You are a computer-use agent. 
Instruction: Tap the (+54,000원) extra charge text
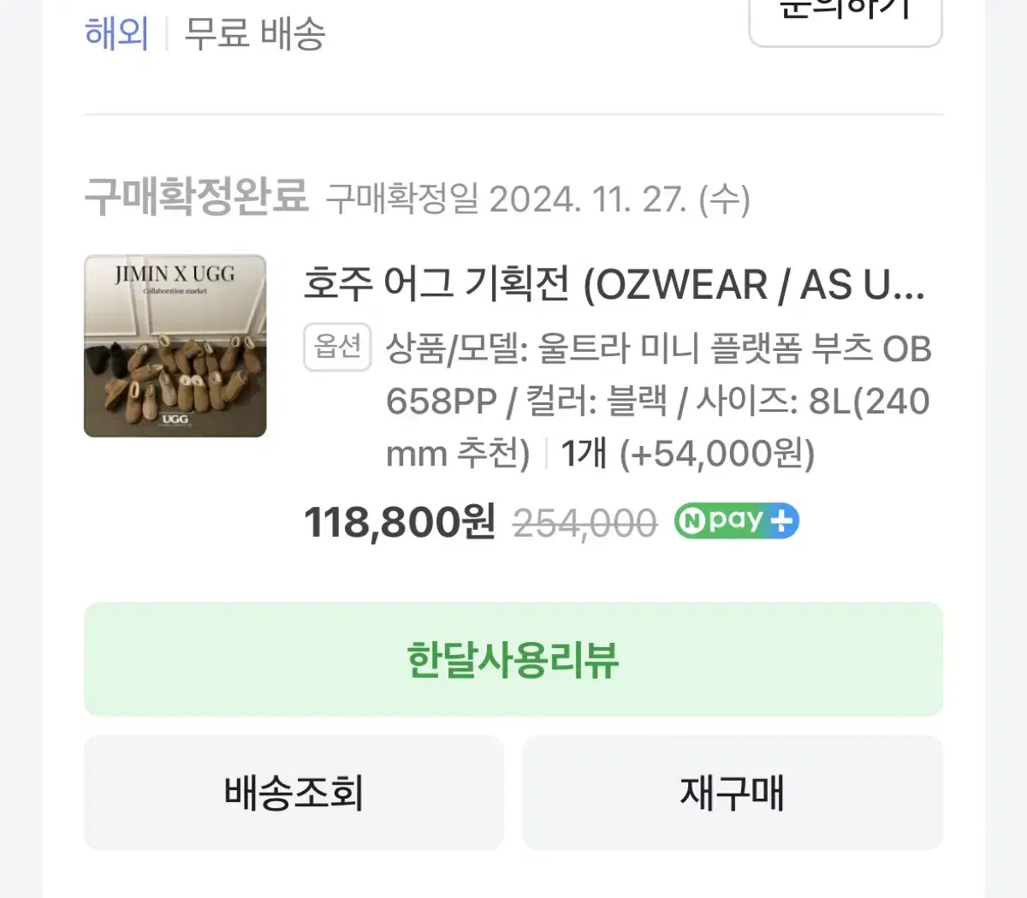coord(717,454)
